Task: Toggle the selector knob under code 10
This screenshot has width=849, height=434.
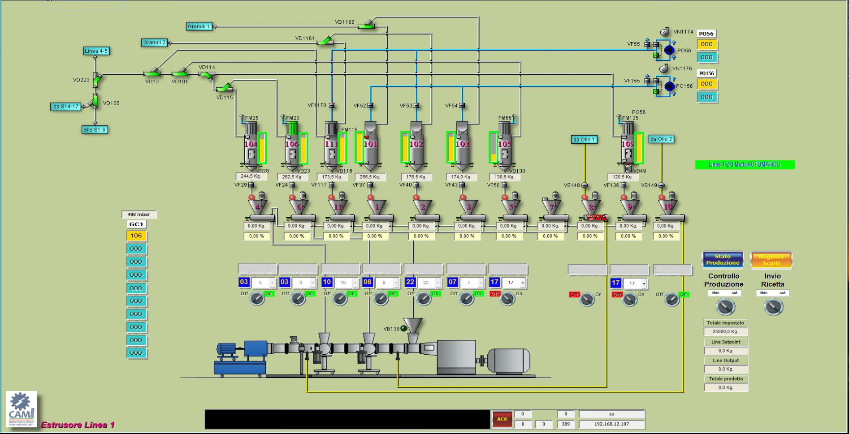Action: 340,298
